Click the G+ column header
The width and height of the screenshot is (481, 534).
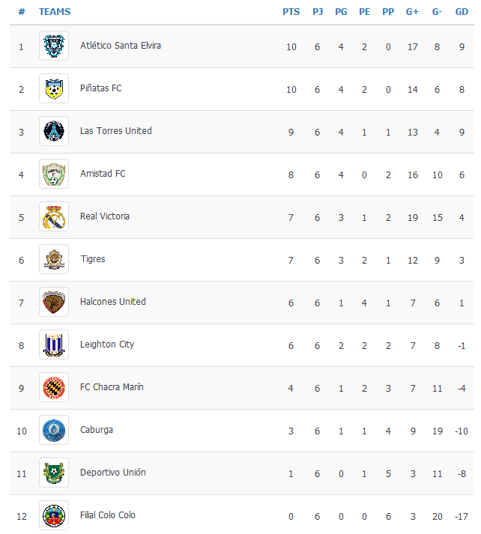coord(412,12)
